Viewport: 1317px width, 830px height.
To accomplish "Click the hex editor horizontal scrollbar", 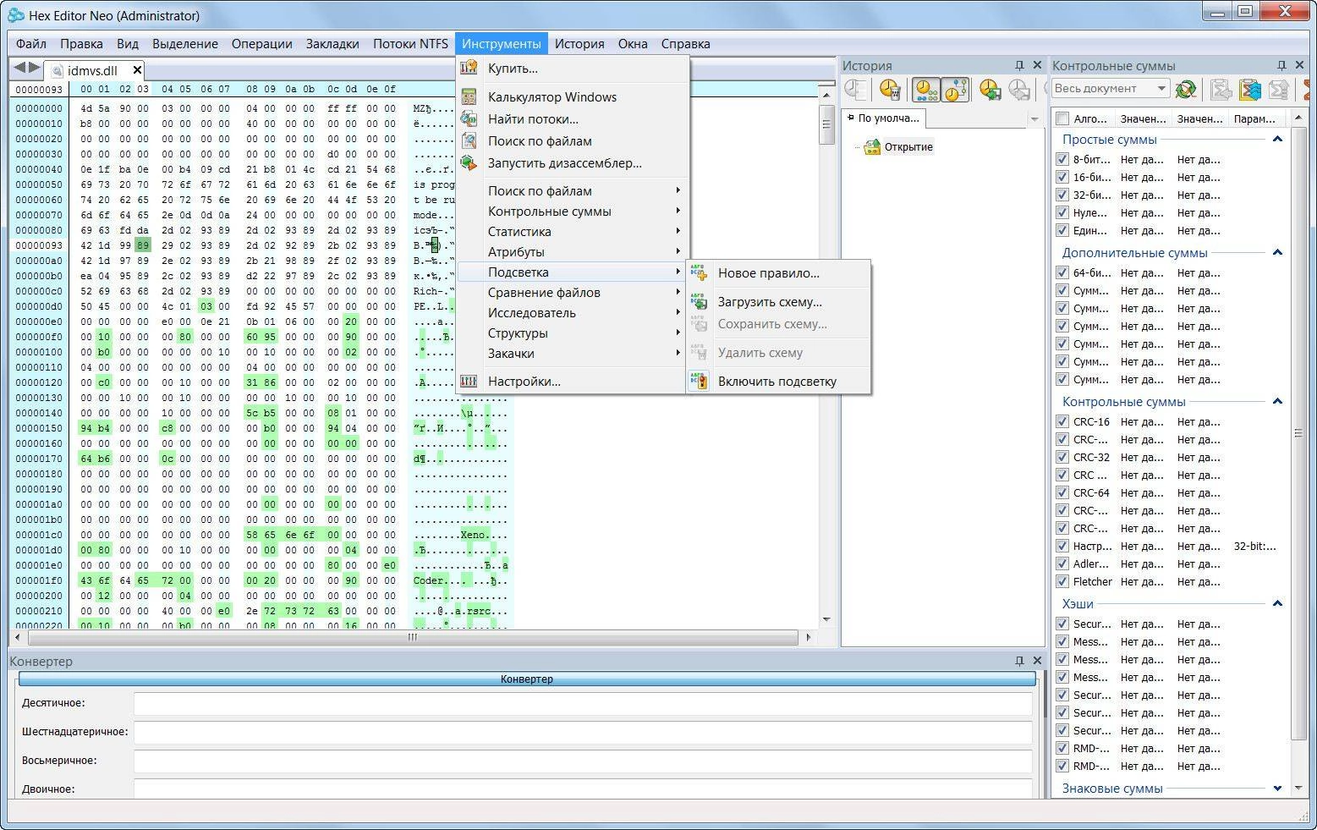I will click(413, 637).
